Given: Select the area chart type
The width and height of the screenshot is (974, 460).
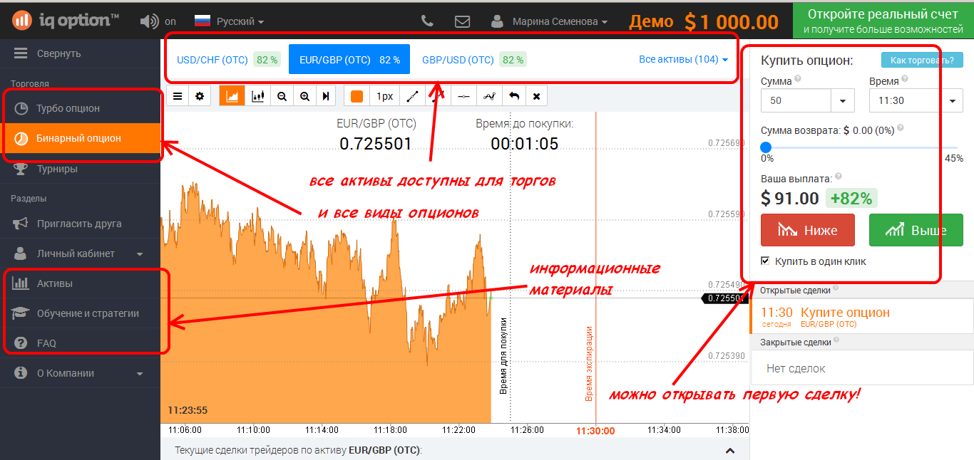Looking at the screenshot, I should [232, 96].
